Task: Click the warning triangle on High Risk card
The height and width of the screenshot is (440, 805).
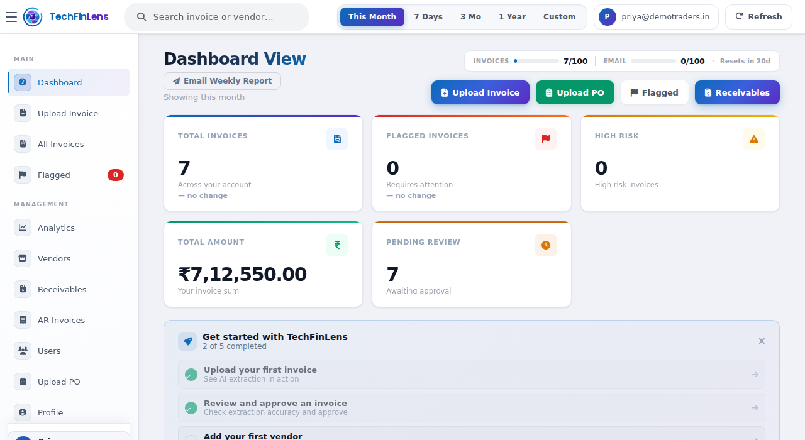Action: pyautogui.click(x=754, y=139)
